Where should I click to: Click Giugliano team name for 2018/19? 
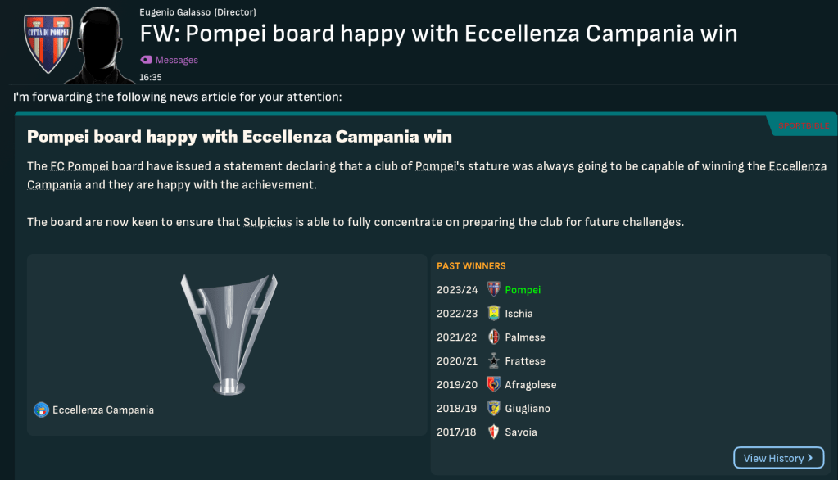coord(528,409)
